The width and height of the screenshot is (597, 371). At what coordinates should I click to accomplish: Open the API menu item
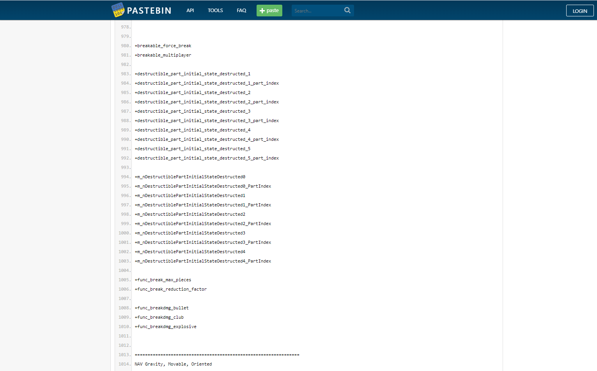[190, 11]
